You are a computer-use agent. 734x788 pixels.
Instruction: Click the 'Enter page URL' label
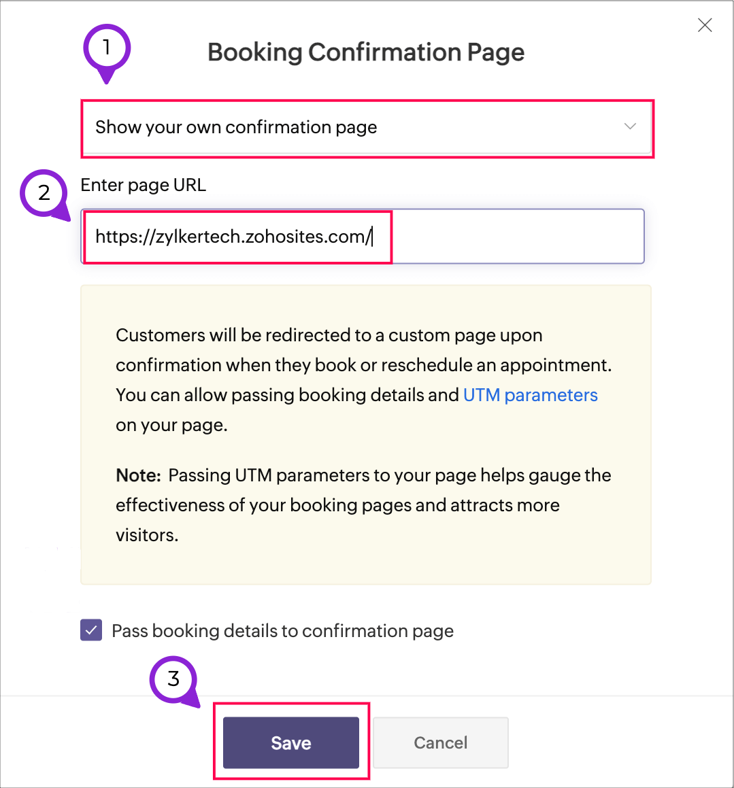coord(143,185)
